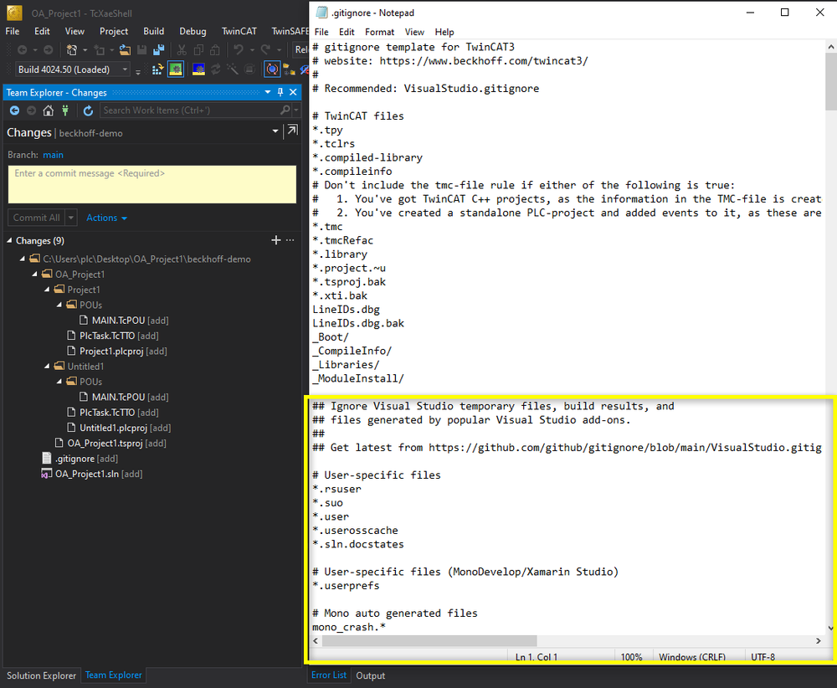This screenshot has width=837, height=688.
Task: Refresh the Team Explorer panel
Action: 88,110
